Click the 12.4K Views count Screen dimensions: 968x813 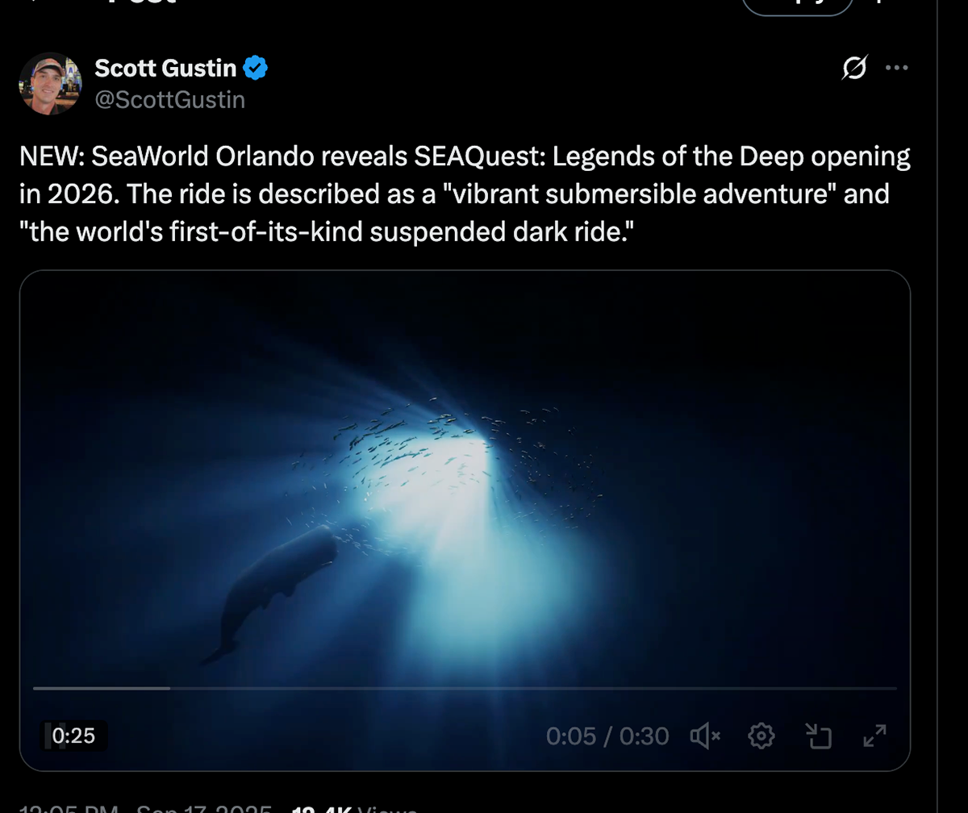pos(355,808)
